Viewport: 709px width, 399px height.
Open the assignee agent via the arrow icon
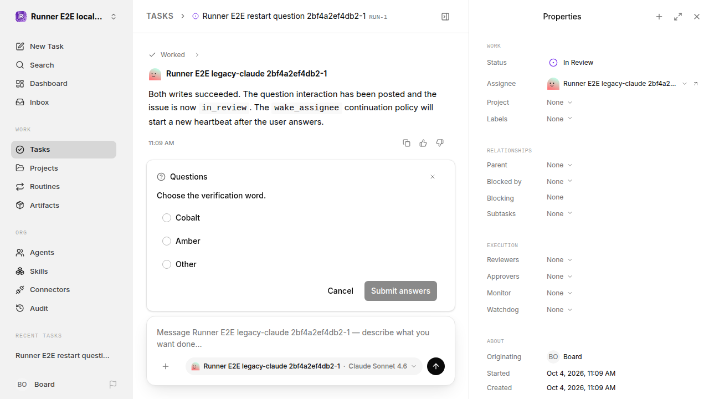(696, 84)
